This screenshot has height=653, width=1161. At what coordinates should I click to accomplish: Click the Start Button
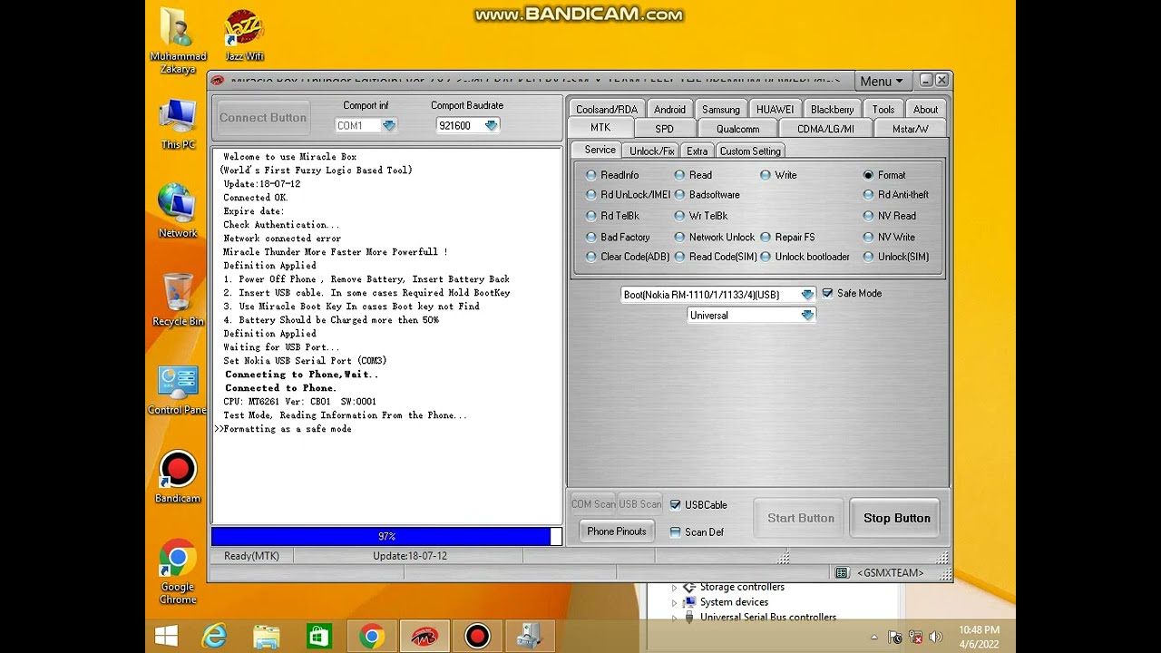[801, 518]
